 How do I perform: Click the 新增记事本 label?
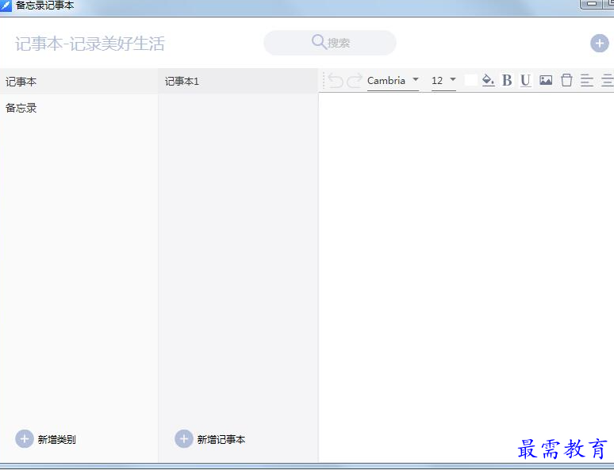click(x=221, y=440)
